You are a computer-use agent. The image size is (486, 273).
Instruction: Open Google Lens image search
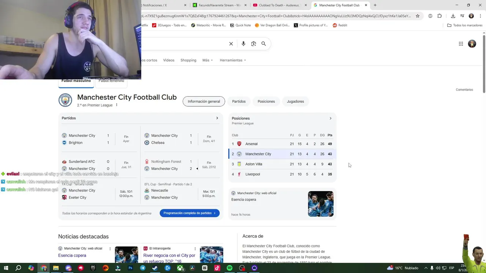pyautogui.click(x=254, y=44)
